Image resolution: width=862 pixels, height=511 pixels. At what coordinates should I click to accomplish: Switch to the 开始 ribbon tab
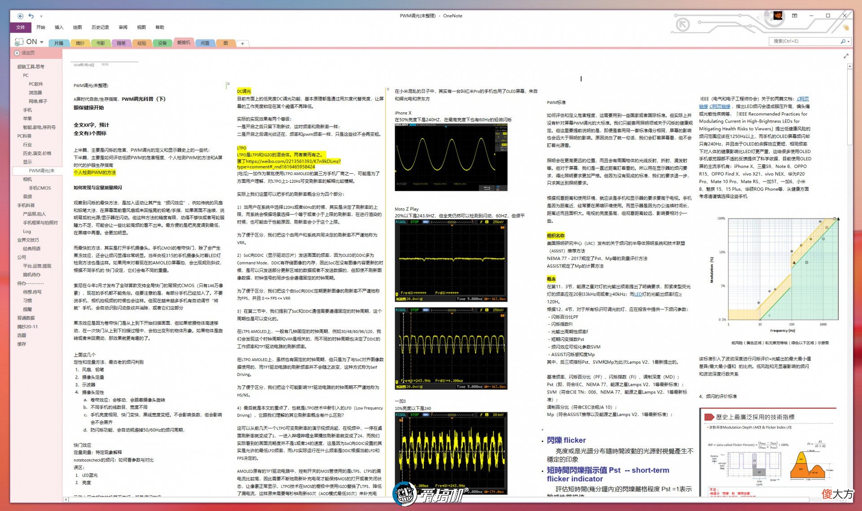(41, 27)
